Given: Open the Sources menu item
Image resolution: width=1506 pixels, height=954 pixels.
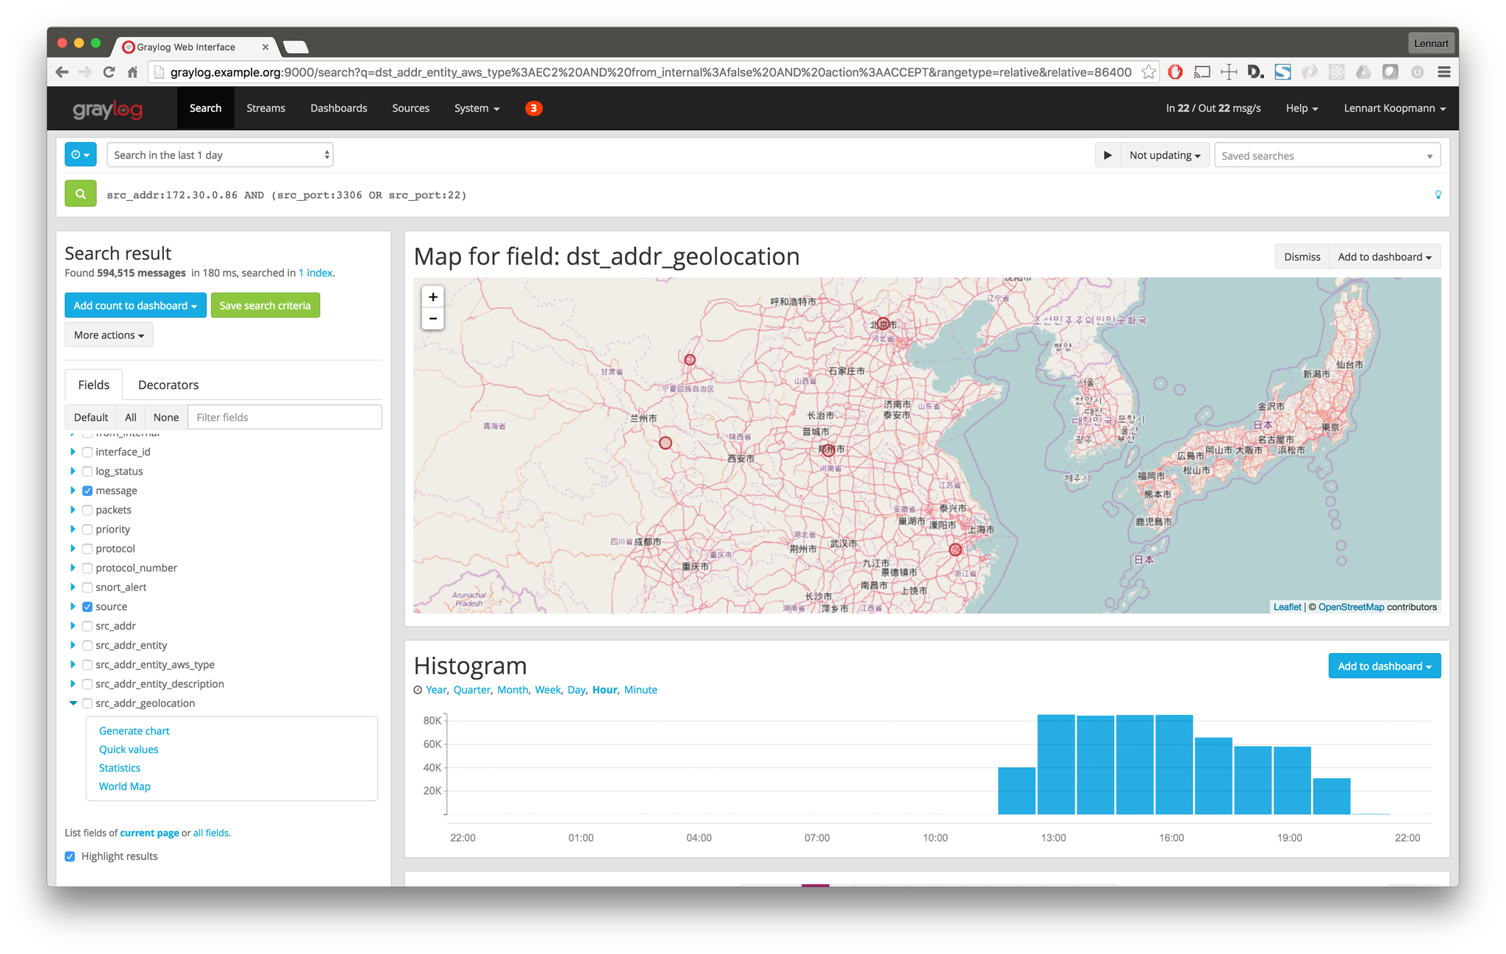Looking at the screenshot, I should [x=410, y=108].
